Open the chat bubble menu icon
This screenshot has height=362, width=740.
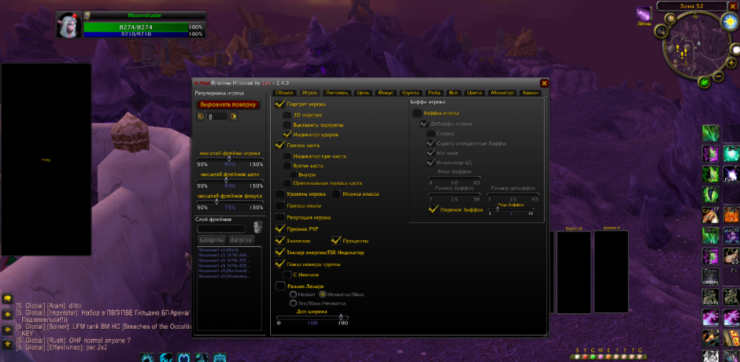[7, 299]
